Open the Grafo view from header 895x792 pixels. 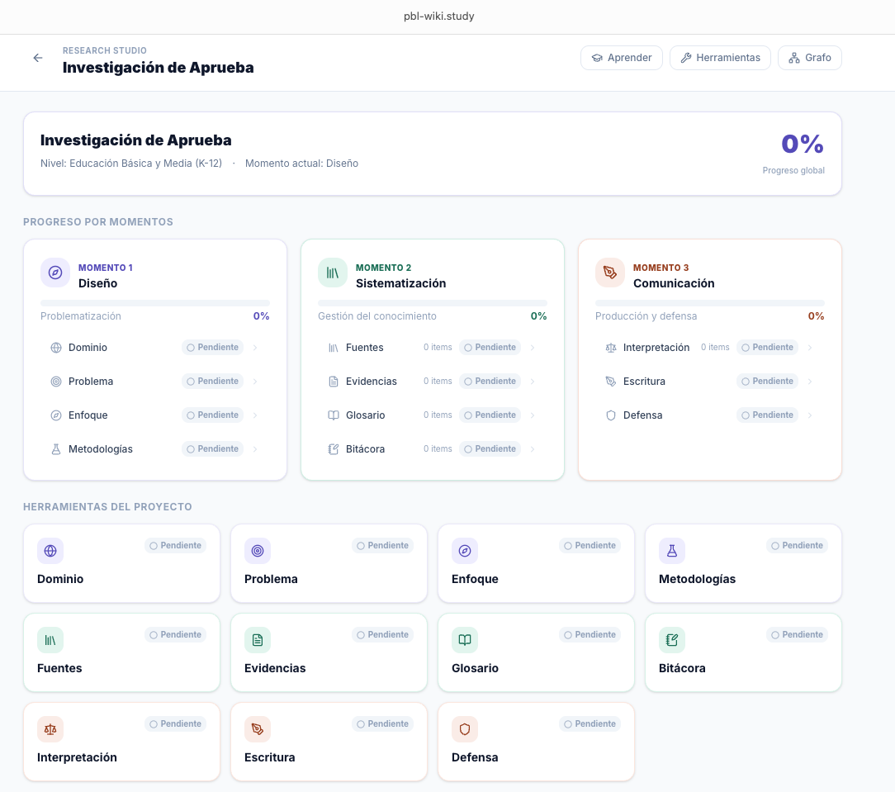coord(809,58)
